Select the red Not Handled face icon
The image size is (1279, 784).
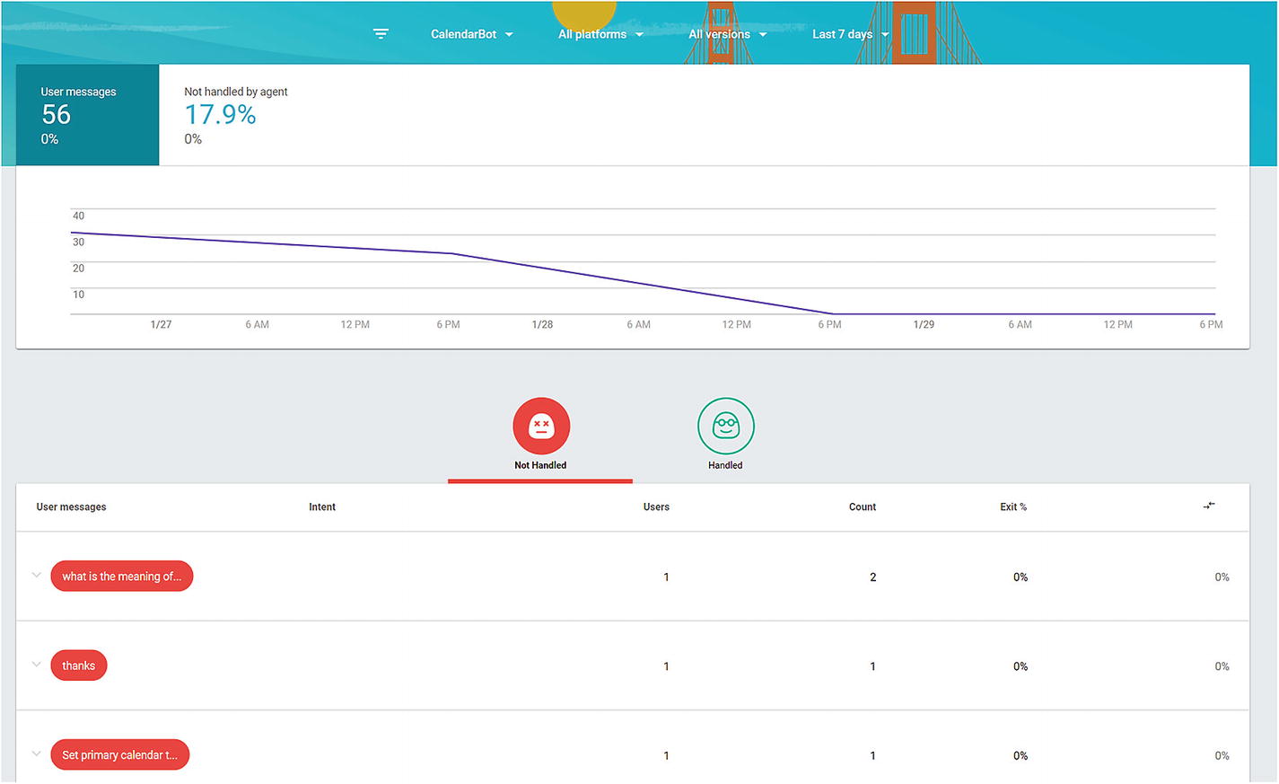[x=540, y=426]
